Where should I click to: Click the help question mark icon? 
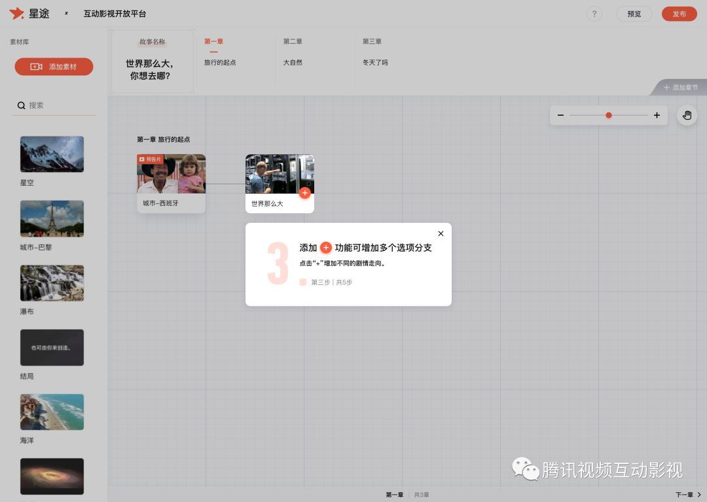pyautogui.click(x=594, y=14)
